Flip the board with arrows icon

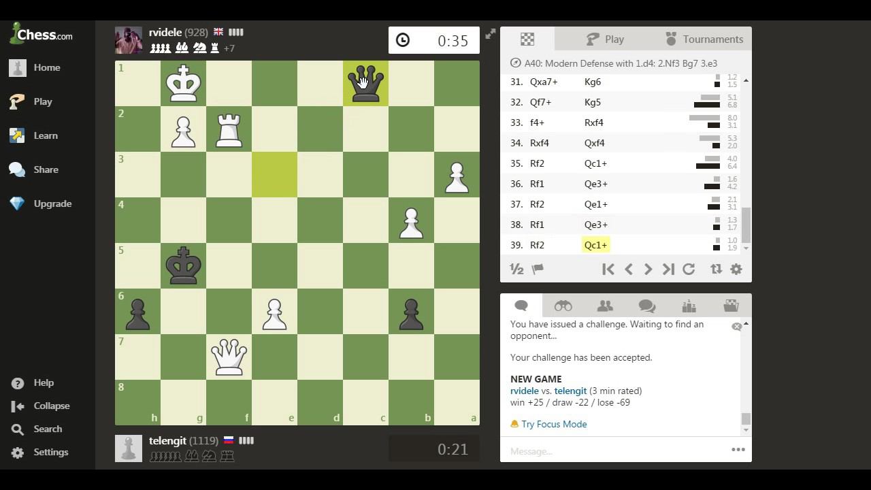(x=716, y=269)
